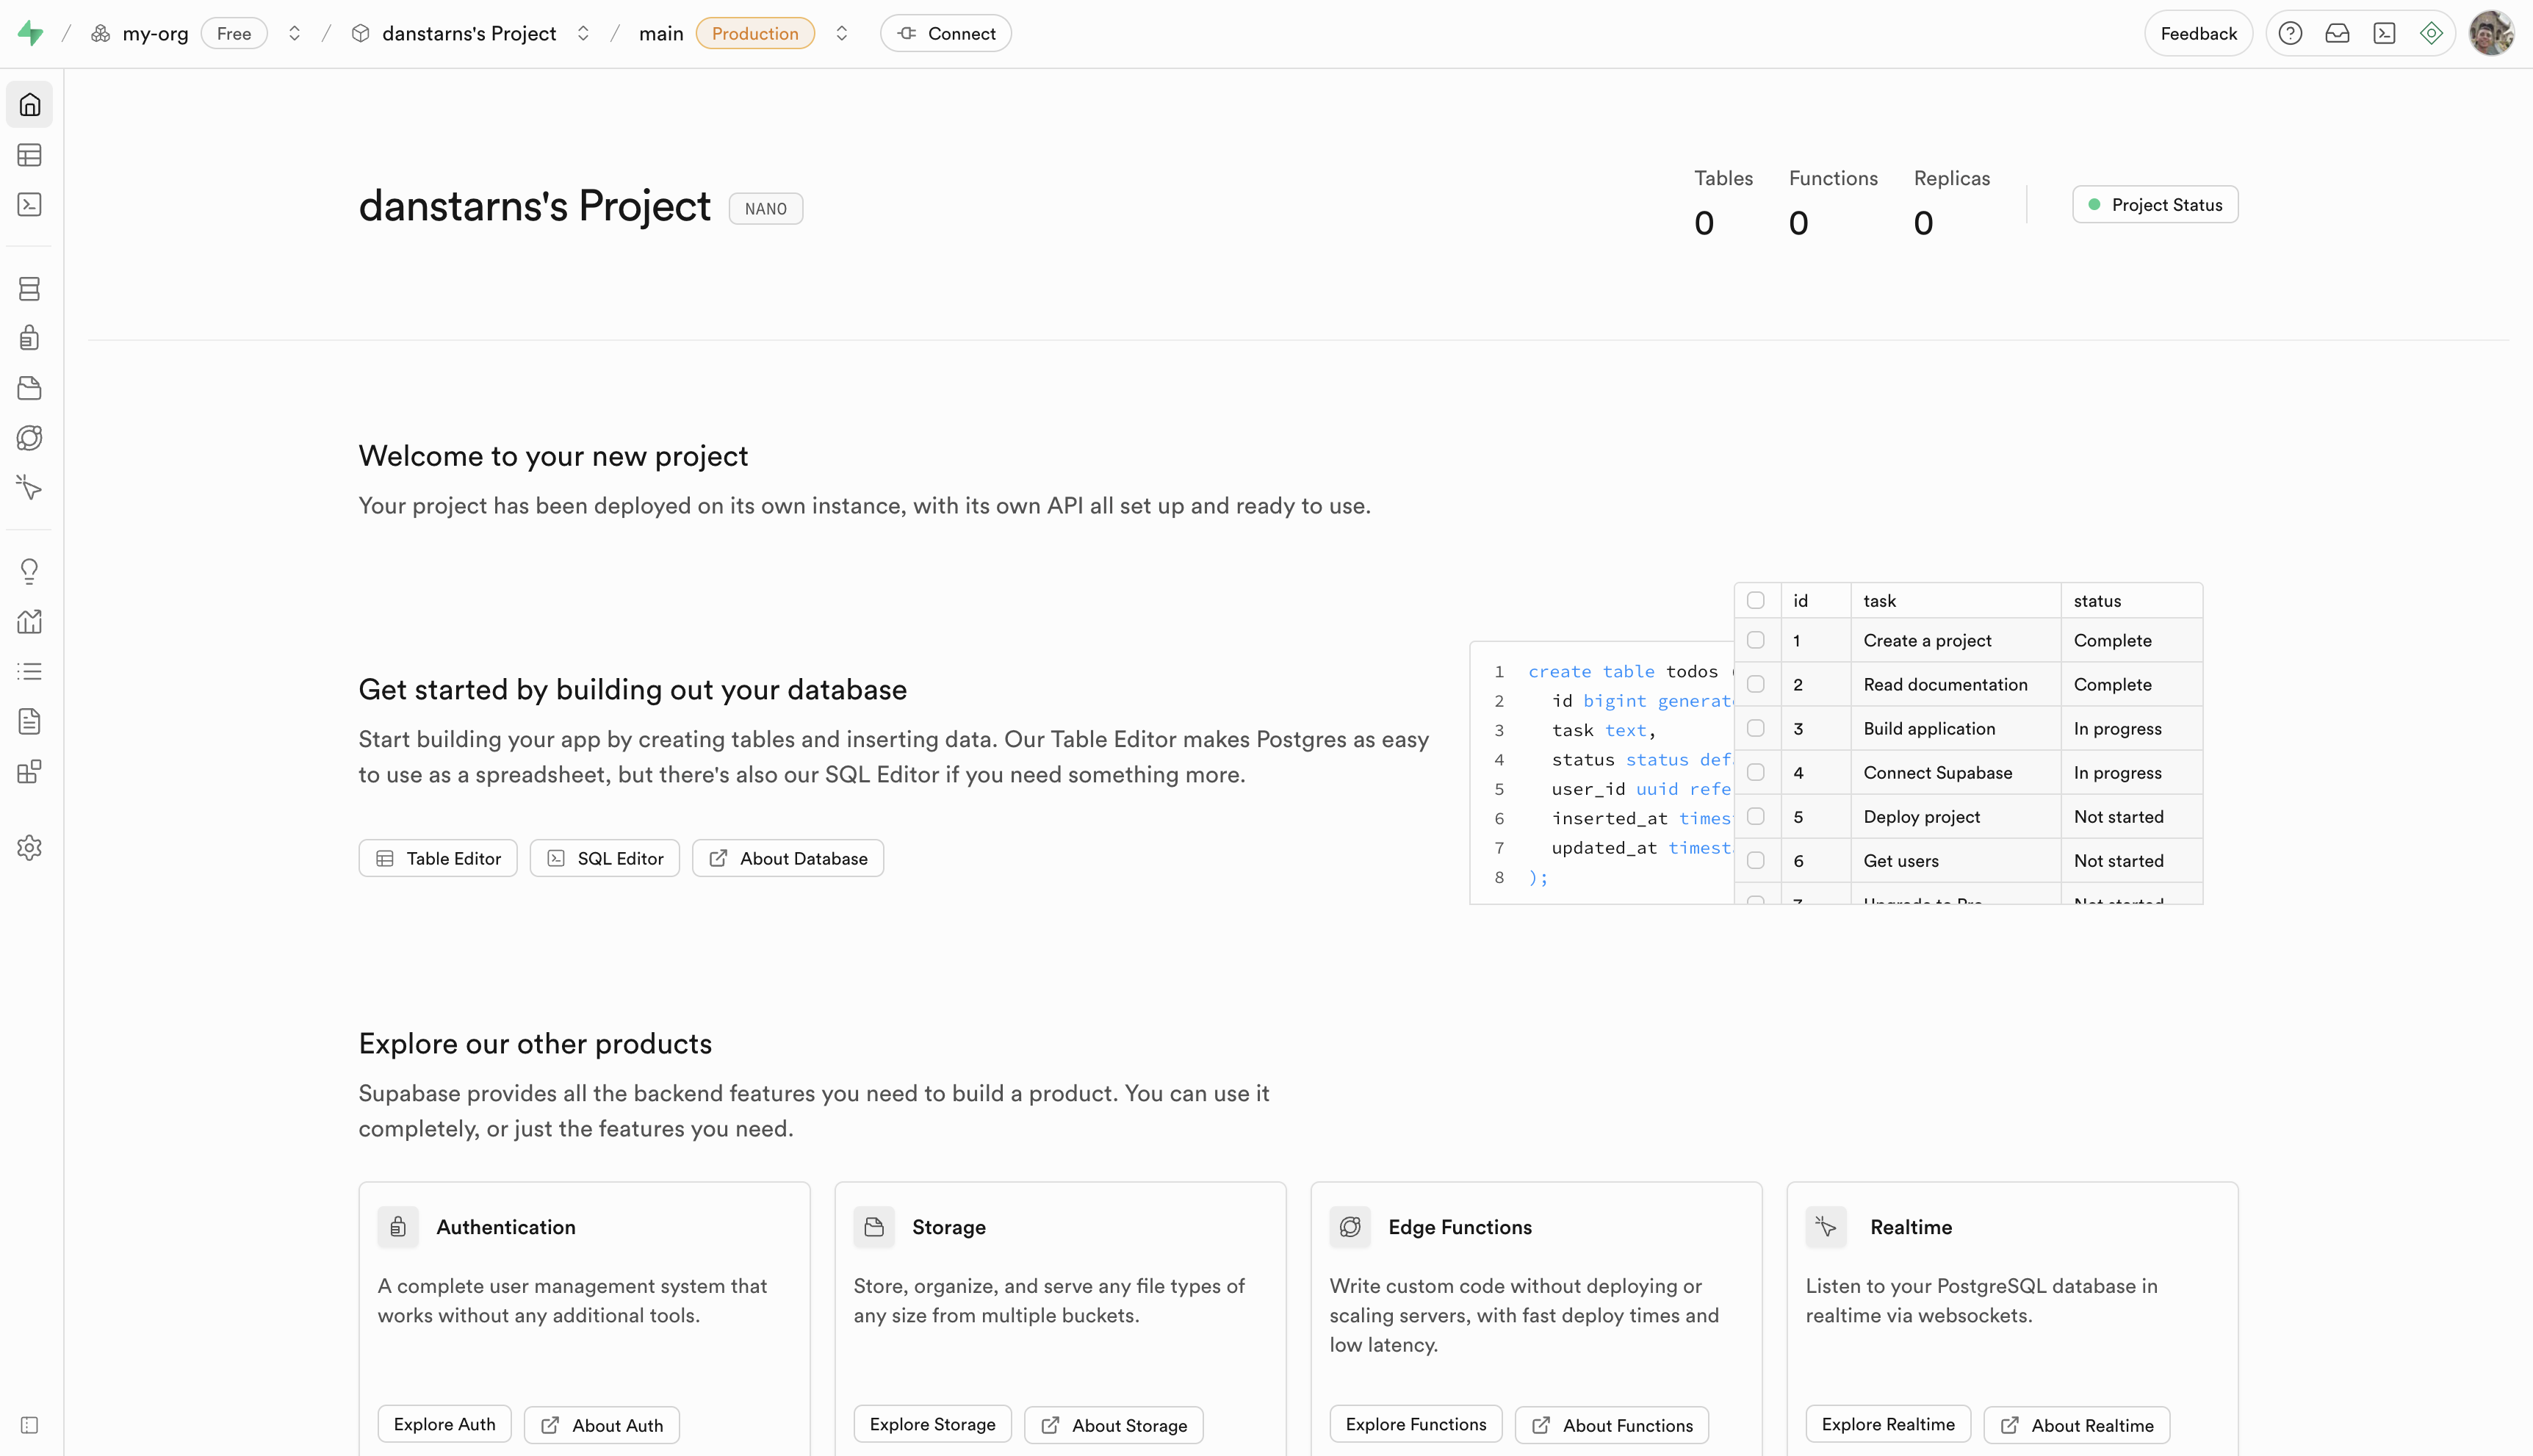Screen dimensions: 2533x1456
Task: Open the Inbox icon in the top bar
Action: tap(2337, 33)
